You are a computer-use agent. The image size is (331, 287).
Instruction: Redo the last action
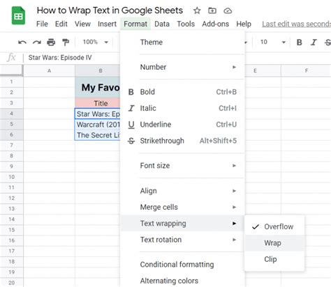tap(37, 42)
